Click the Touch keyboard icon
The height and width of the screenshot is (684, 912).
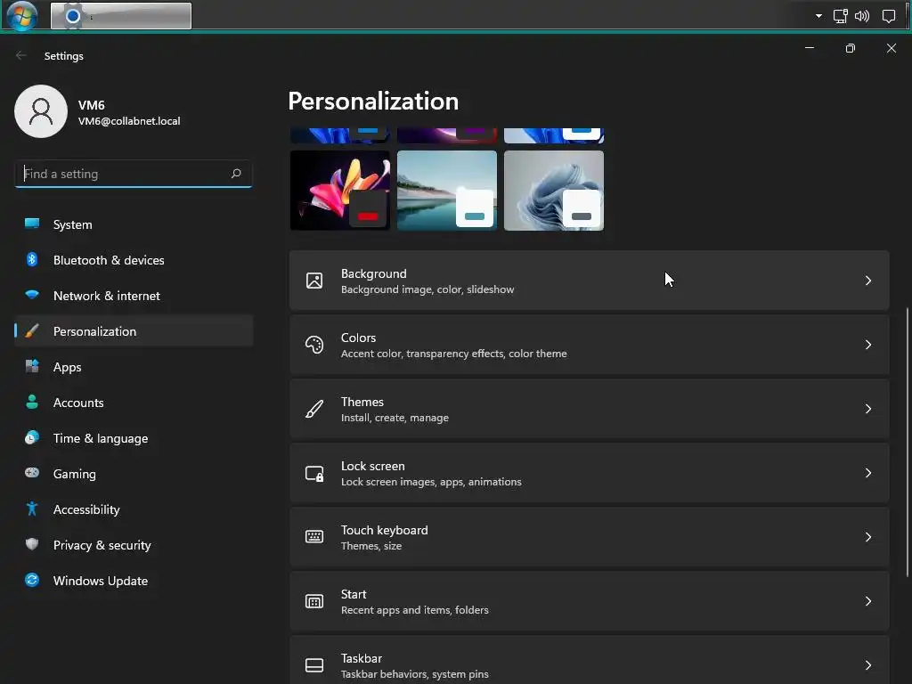(x=314, y=537)
